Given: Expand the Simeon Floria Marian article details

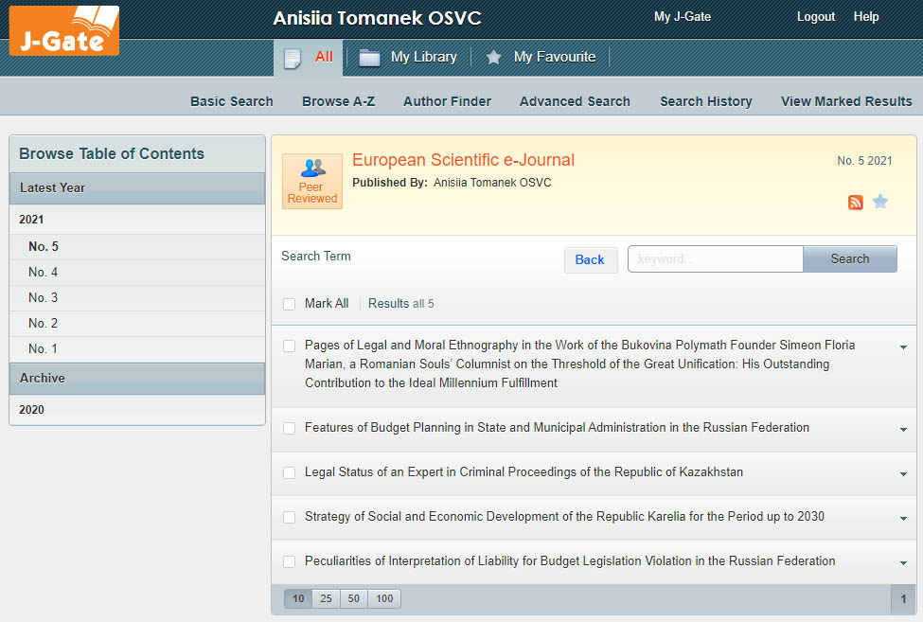Looking at the screenshot, I should pos(903,347).
